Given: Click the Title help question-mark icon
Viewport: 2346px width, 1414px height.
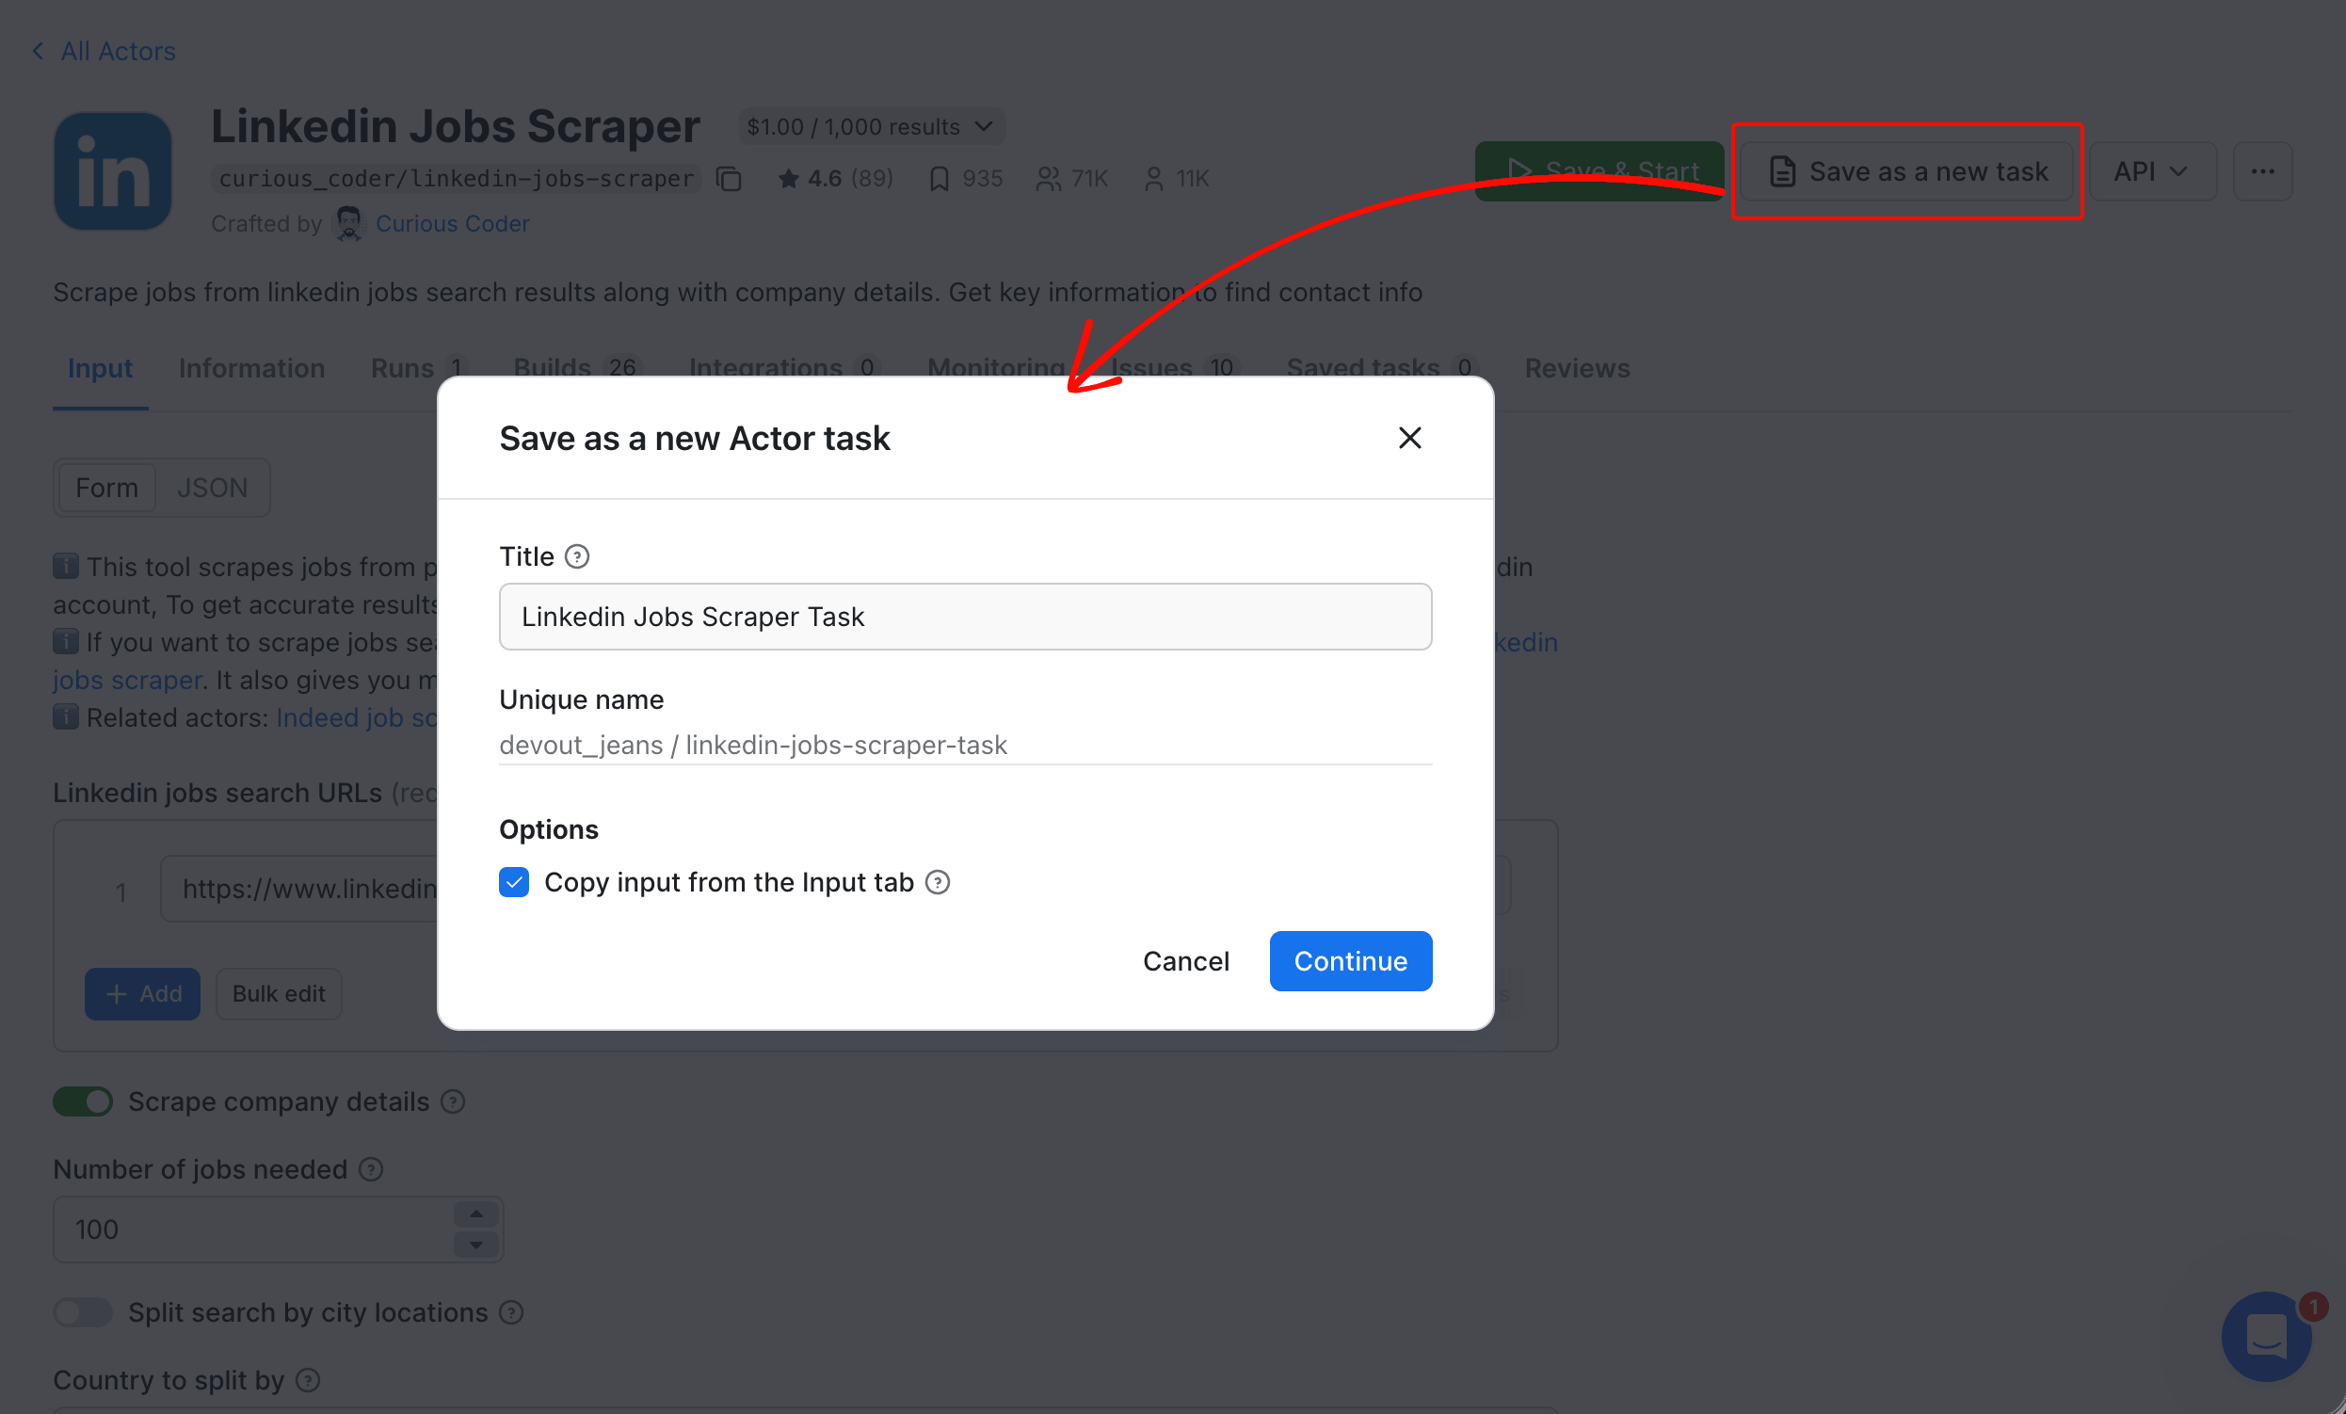Looking at the screenshot, I should click(x=577, y=556).
